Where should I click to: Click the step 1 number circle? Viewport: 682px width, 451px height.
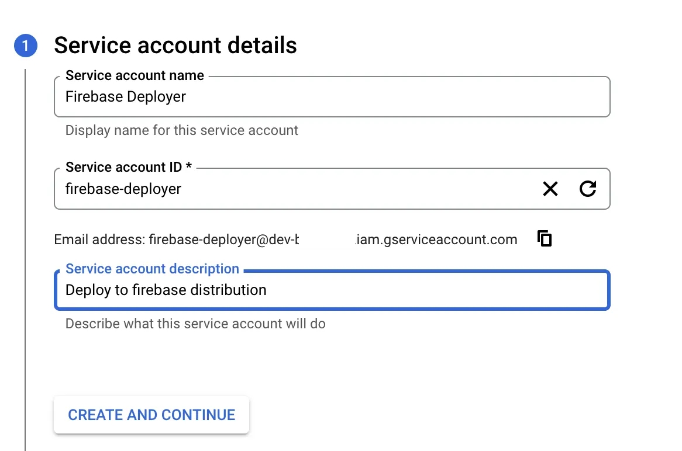(26, 46)
